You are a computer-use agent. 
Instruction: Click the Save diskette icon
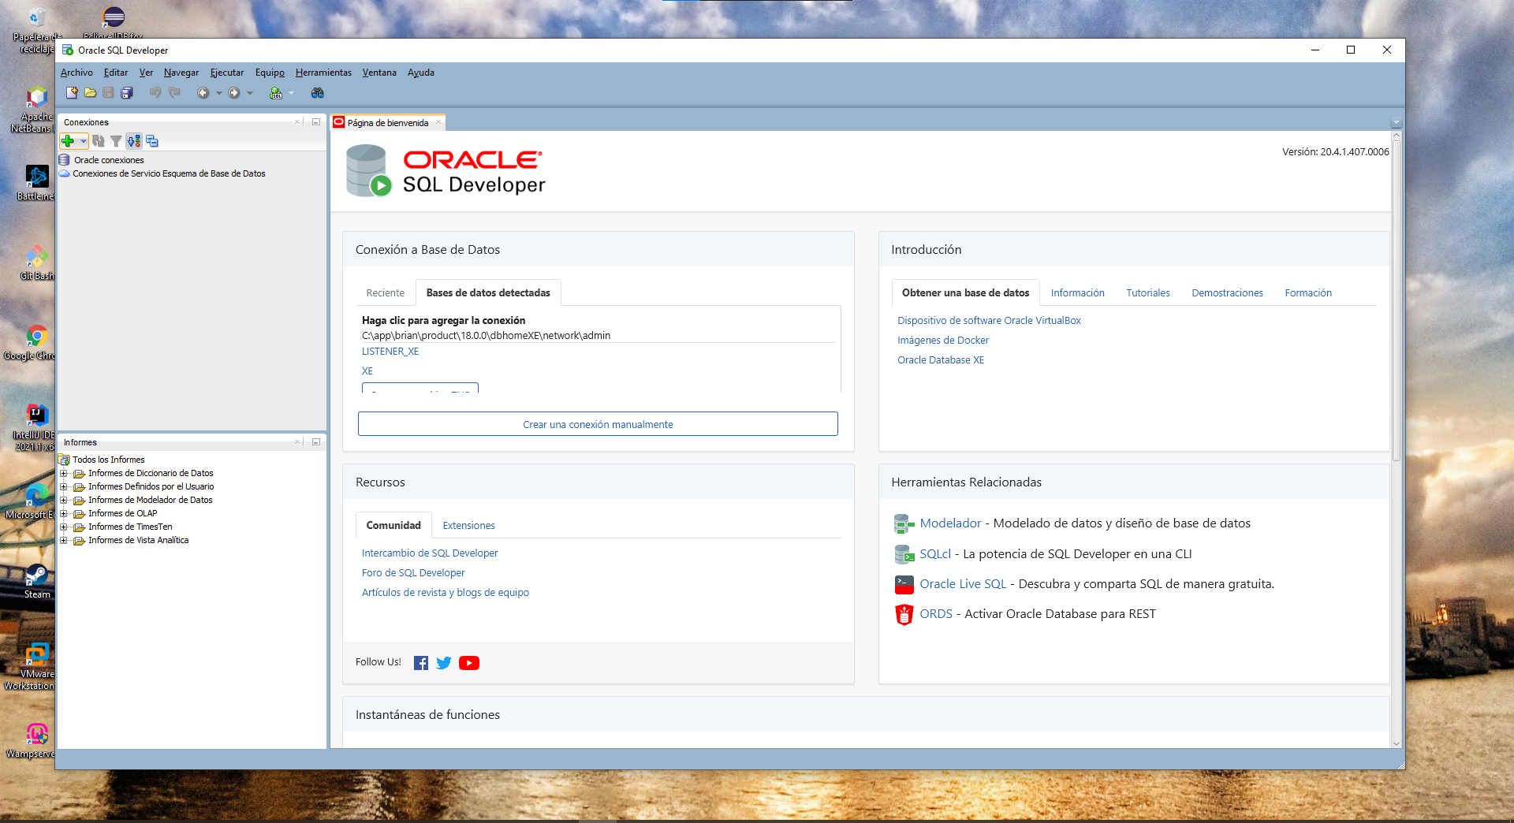109,93
